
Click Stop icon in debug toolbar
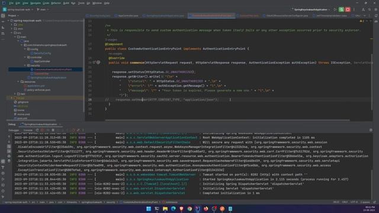pyautogui.click(x=42, y=130)
